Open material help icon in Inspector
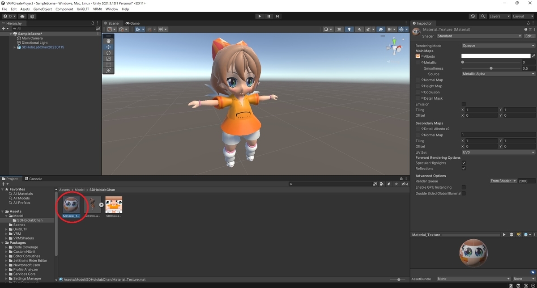 tap(525, 30)
